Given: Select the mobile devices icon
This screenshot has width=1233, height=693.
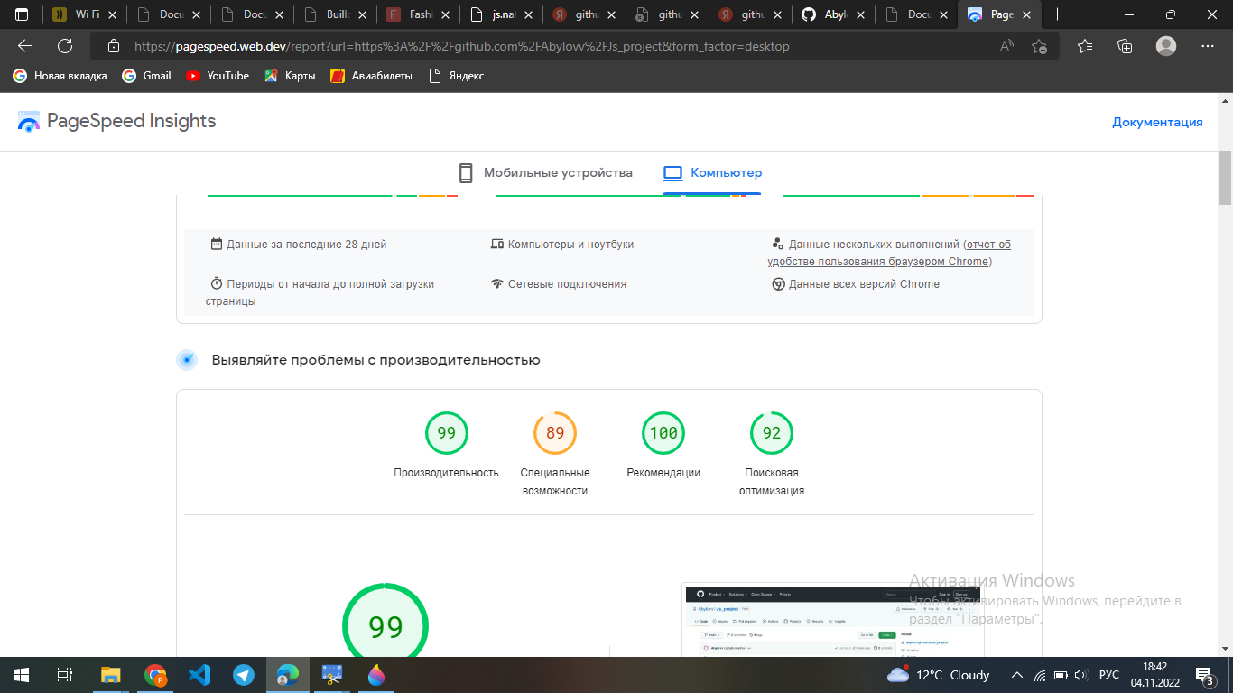Looking at the screenshot, I should 466,171.
